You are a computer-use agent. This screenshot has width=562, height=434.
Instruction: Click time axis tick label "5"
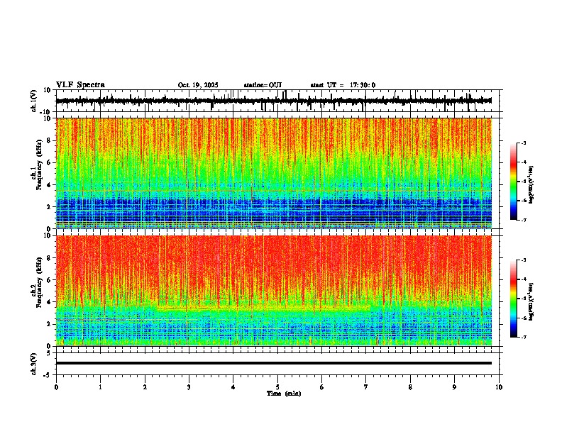click(x=277, y=387)
